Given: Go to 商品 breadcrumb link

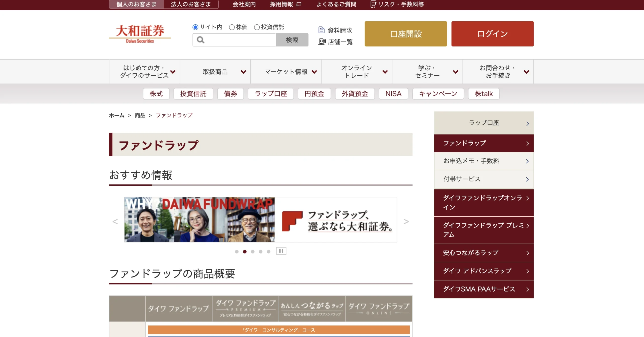Looking at the screenshot, I should coord(140,115).
